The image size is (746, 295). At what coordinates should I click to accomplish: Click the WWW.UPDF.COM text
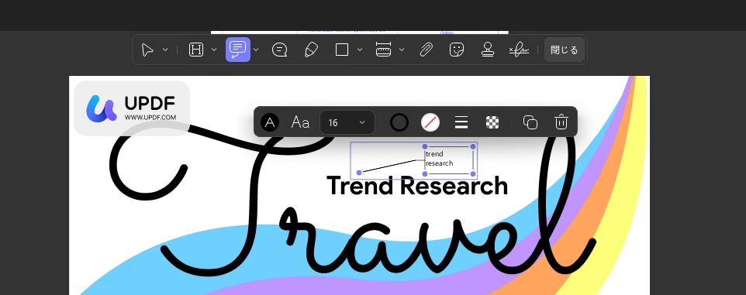tap(150, 118)
